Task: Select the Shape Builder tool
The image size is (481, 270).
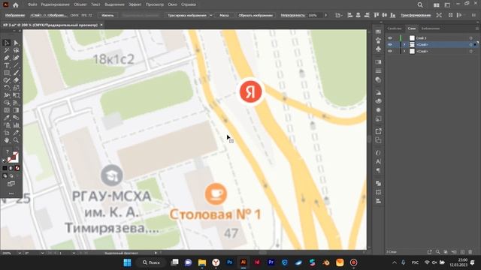Action: [7, 103]
